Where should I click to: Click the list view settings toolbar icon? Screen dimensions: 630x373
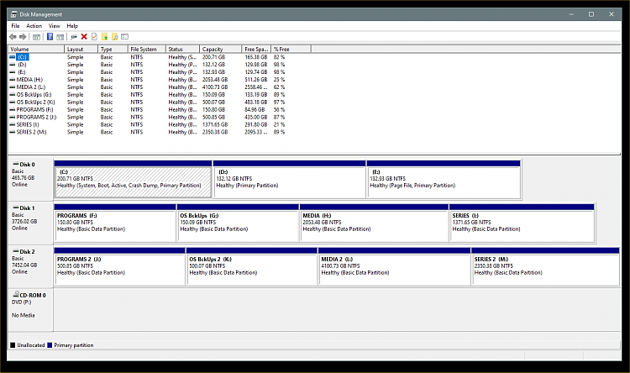pos(125,37)
